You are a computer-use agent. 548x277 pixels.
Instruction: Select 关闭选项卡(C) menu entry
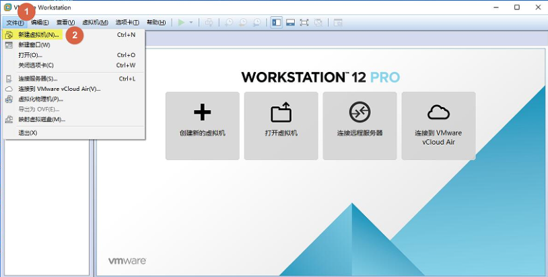click(x=74, y=65)
